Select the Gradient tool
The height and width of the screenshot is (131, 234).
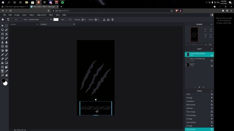(7, 63)
